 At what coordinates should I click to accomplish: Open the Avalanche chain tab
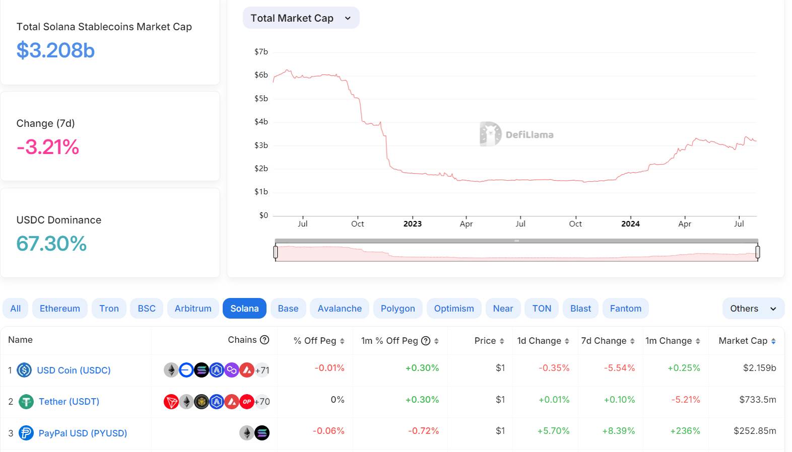(x=340, y=309)
